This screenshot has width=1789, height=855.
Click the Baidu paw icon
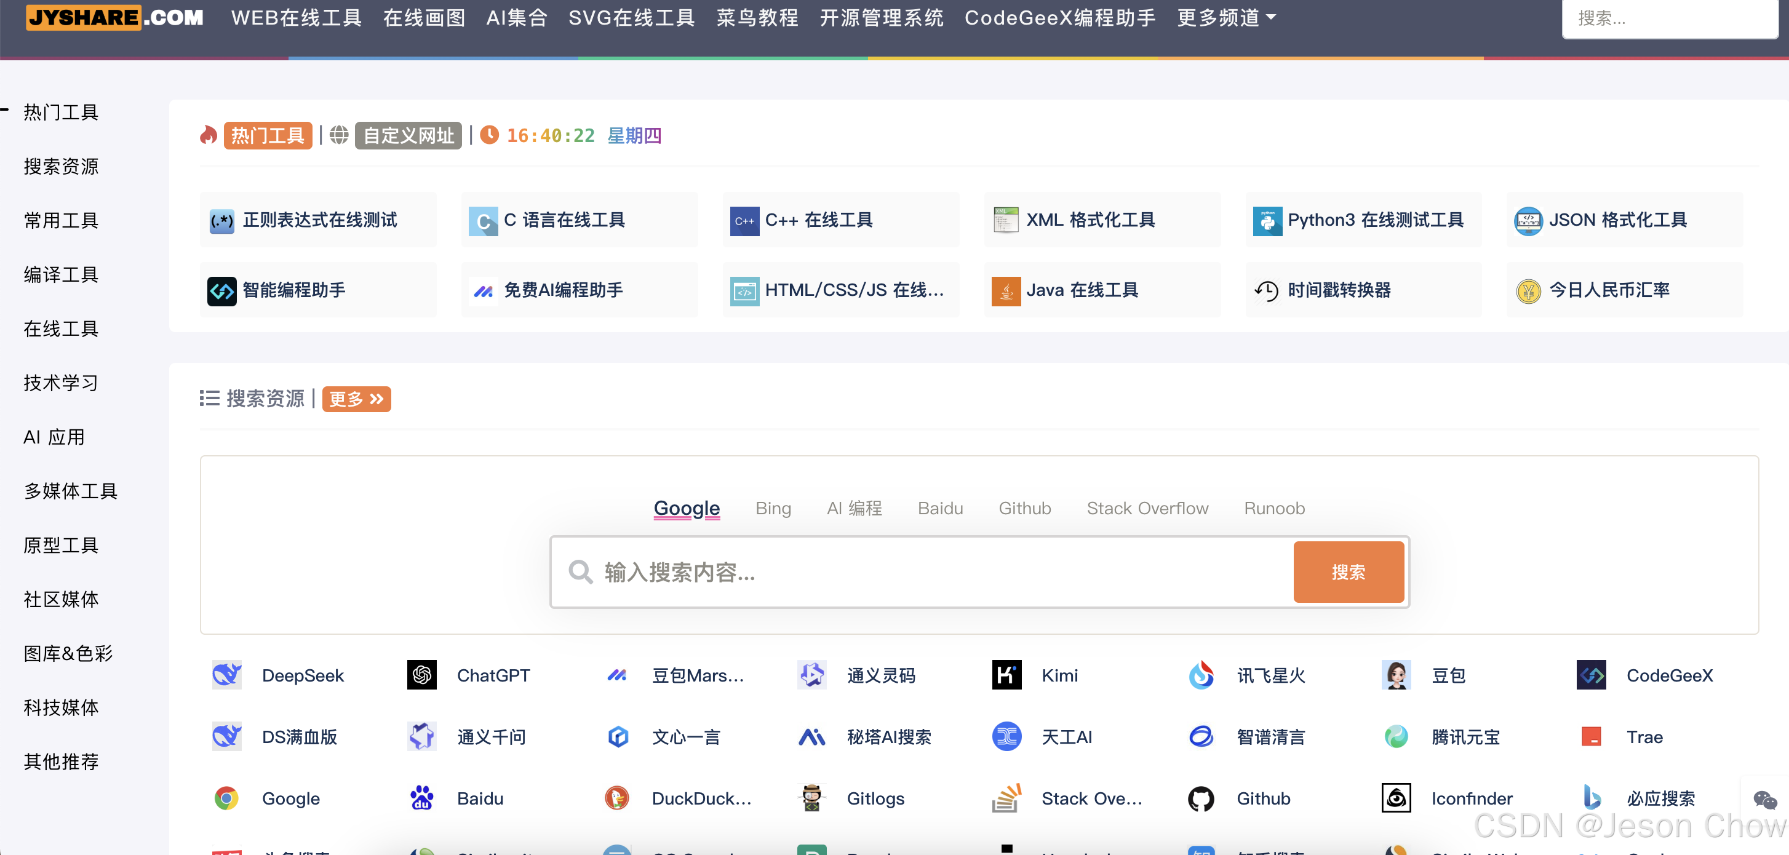421,798
